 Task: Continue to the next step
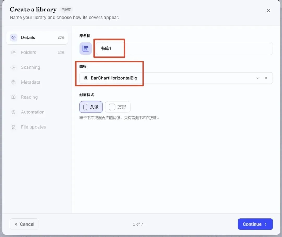click(255, 224)
